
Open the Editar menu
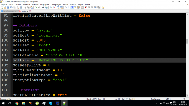[x=11, y=5]
